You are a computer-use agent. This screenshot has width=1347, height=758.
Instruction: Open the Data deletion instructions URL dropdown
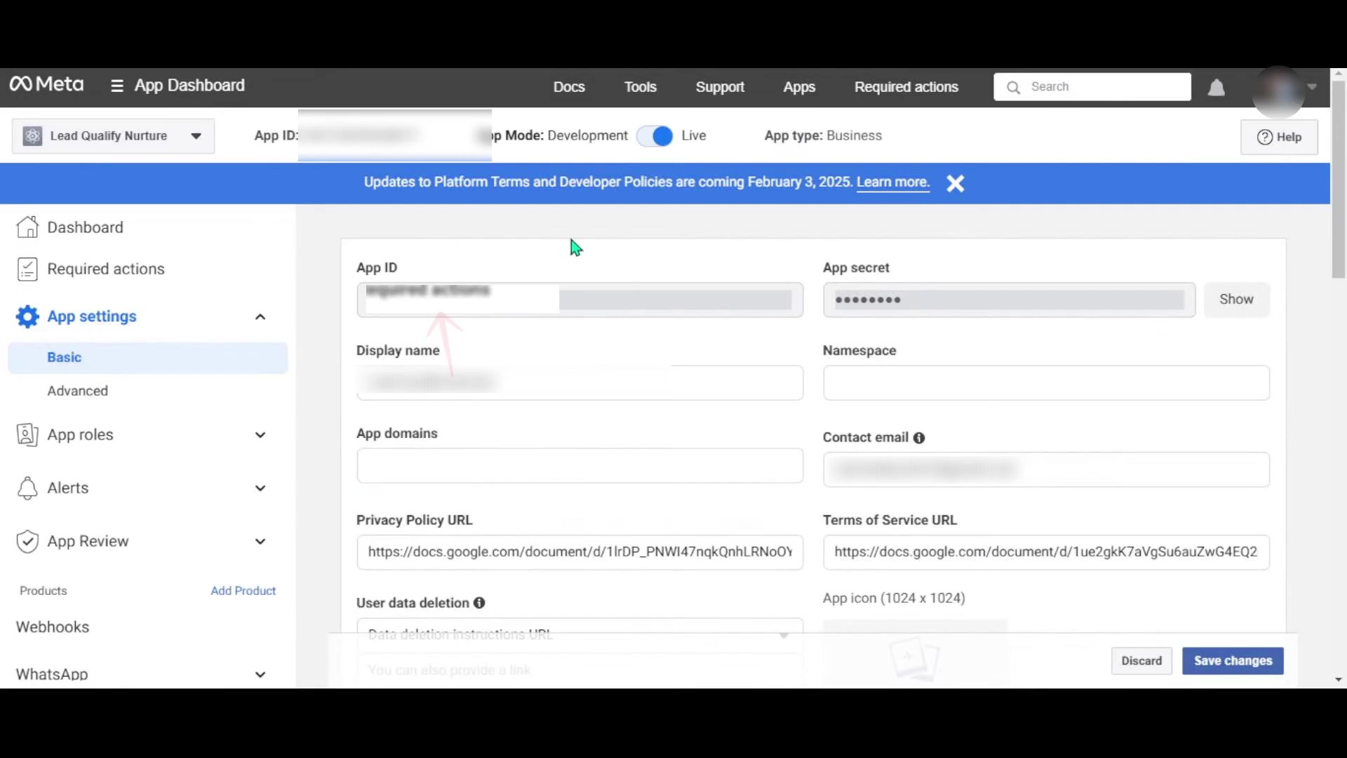pos(579,634)
